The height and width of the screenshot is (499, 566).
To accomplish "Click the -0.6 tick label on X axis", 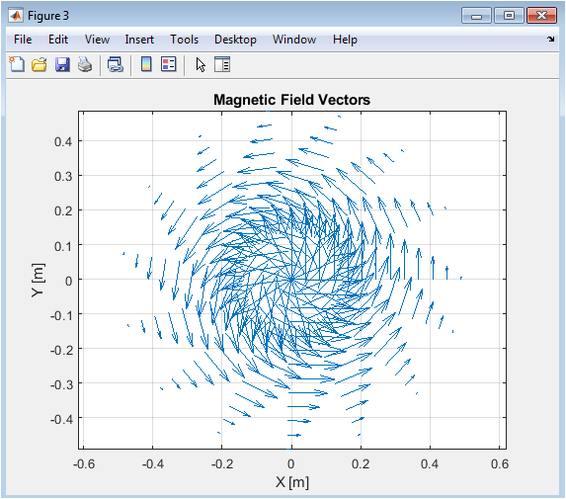I will [x=84, y=463].
